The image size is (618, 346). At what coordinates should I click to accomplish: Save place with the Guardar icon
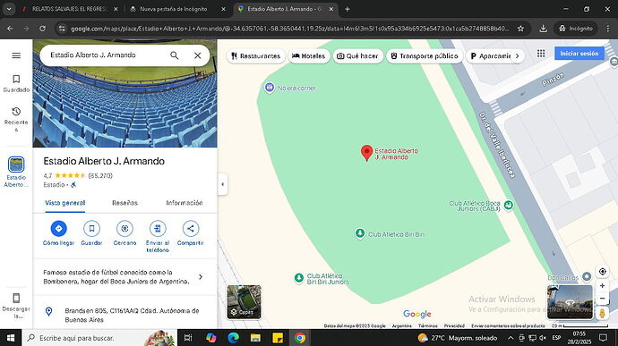point(91,228)
